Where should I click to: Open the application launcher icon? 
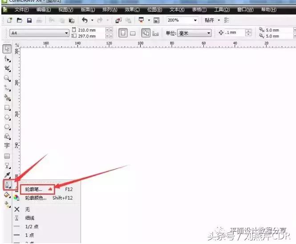point(141,20)
